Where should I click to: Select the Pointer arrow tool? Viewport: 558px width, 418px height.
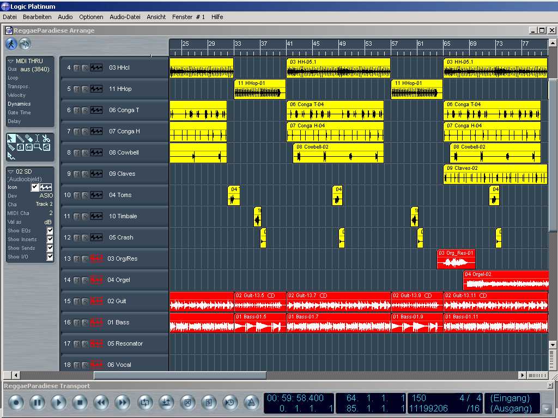11,139
